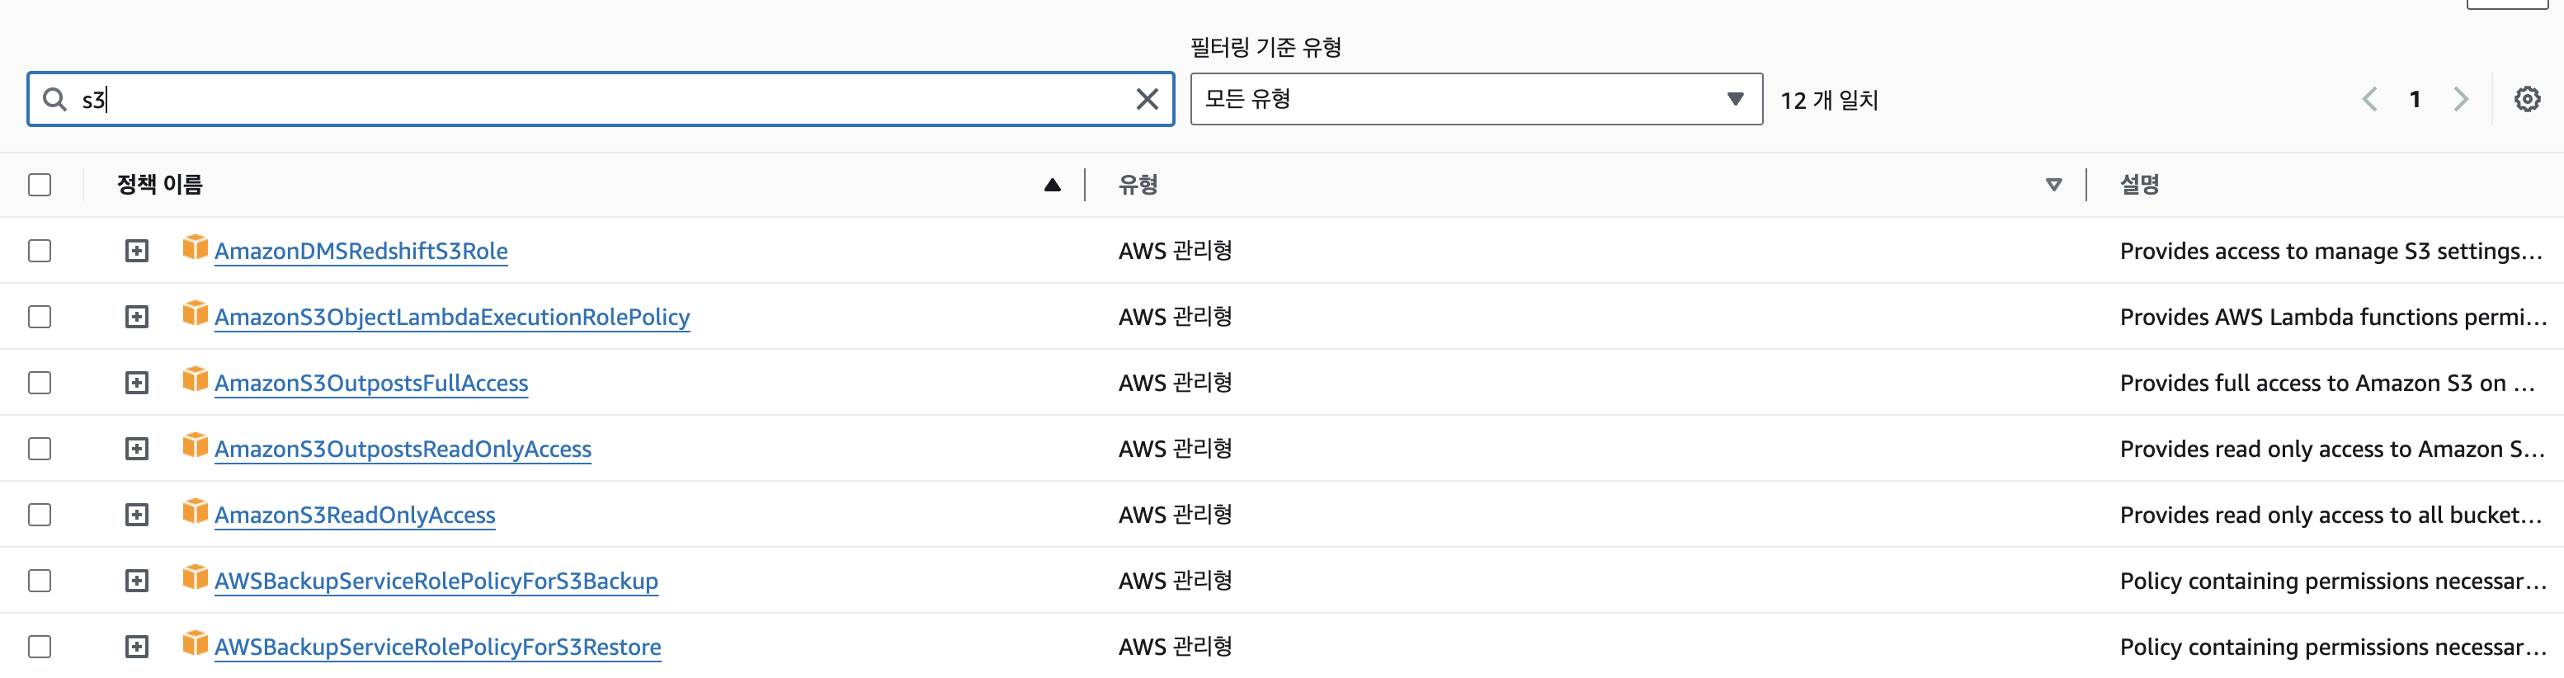
Task: Open AmazonS3ReadOnlyAccess policy link
Action: pyautogui.click(x=355, y=515)
